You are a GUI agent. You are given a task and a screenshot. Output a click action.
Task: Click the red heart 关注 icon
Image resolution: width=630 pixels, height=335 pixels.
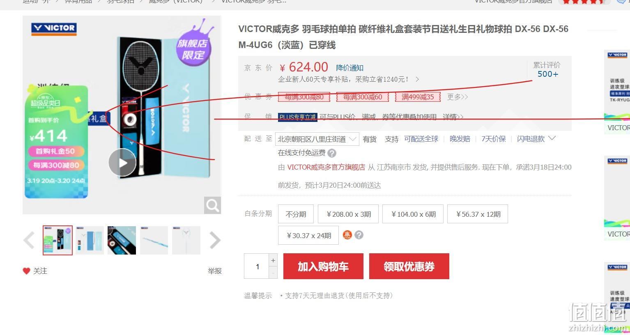[26, 271]
